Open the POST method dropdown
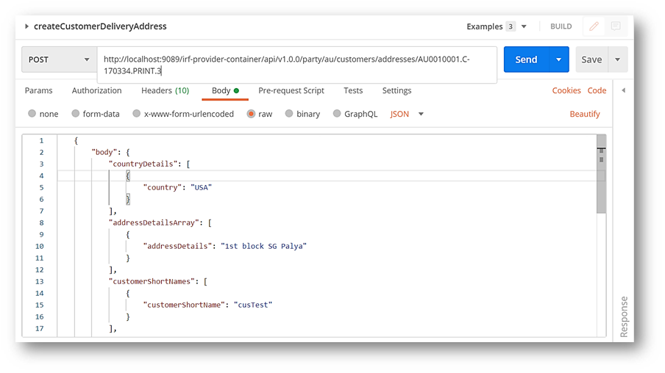665x373 pixels. coord(59,60)
